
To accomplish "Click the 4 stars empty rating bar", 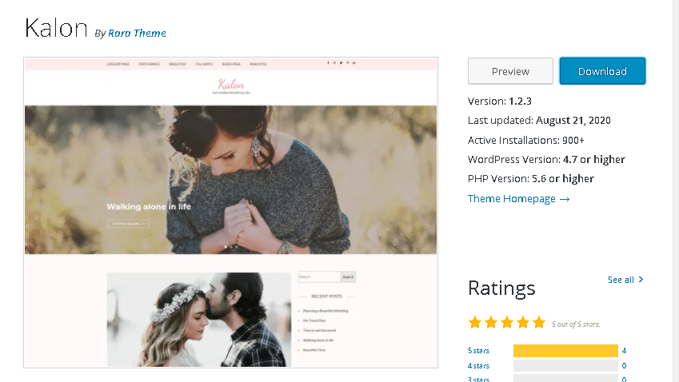I will coord(565,366).
